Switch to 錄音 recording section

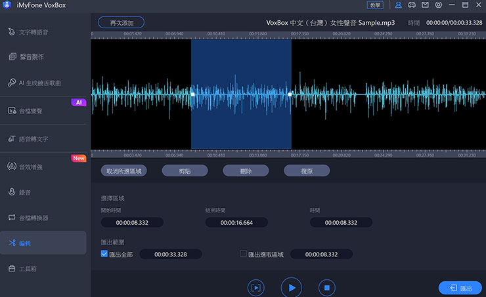click(43, 192)
